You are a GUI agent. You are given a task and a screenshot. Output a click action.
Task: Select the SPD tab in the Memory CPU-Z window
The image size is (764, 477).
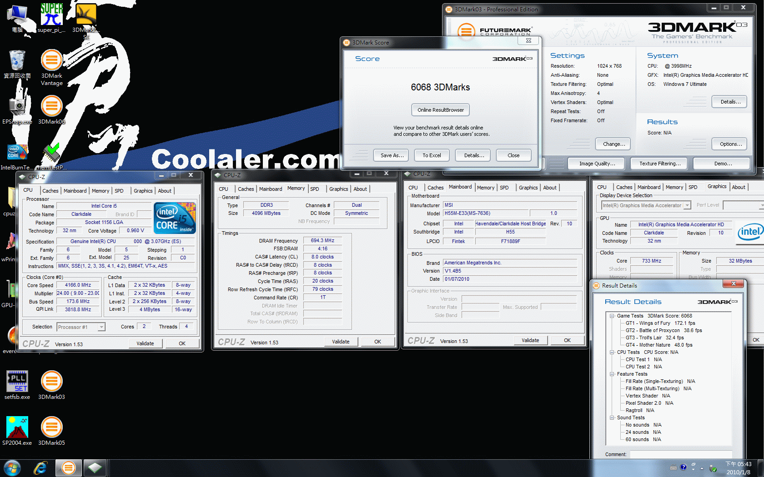point(315,189)
